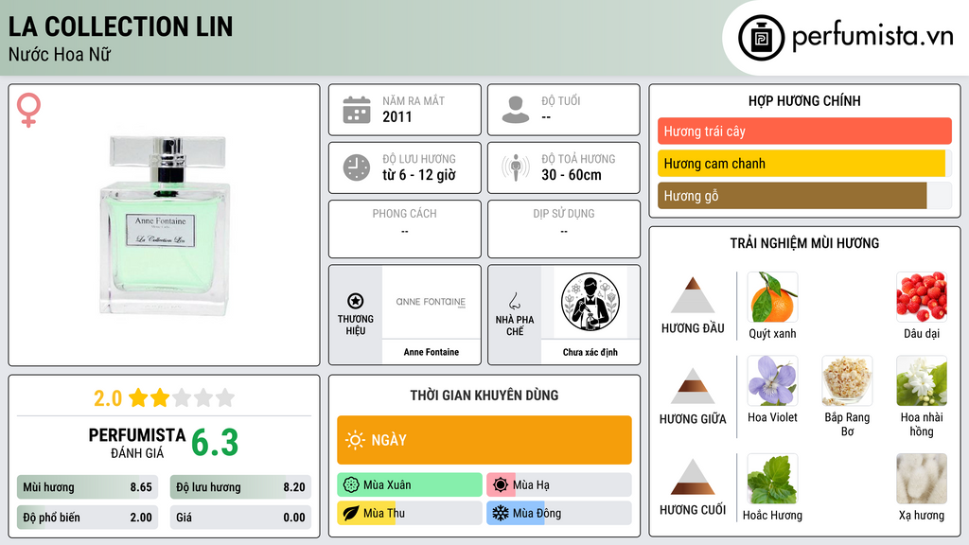Click the Mùa Xuân season bar
The image size is (969, 545).
[x=410, y=485]
